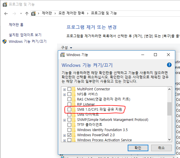
Task: Click the features list scrollbar thumb
Action: coord(169,109)
